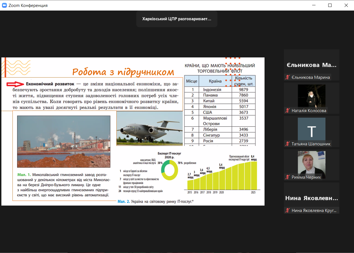354x253 pixels.
Task: Click the slide heading 'Робота з підручником'
Action: point(123,72)
